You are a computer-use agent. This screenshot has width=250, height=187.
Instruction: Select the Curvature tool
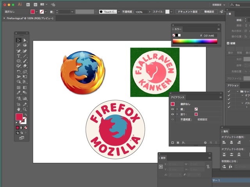tap(25, 51)
